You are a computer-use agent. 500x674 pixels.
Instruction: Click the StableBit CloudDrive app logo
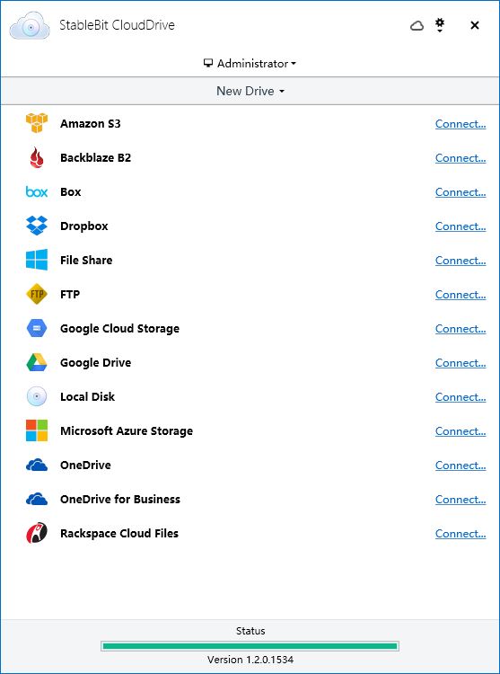tap(30, 26)
